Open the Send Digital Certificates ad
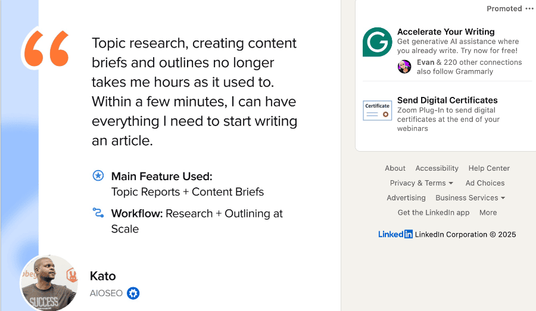536x311 pixels. click(447, 100)
